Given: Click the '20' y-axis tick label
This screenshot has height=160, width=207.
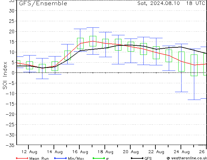Looking at the screenshot, I should (12, 31).
